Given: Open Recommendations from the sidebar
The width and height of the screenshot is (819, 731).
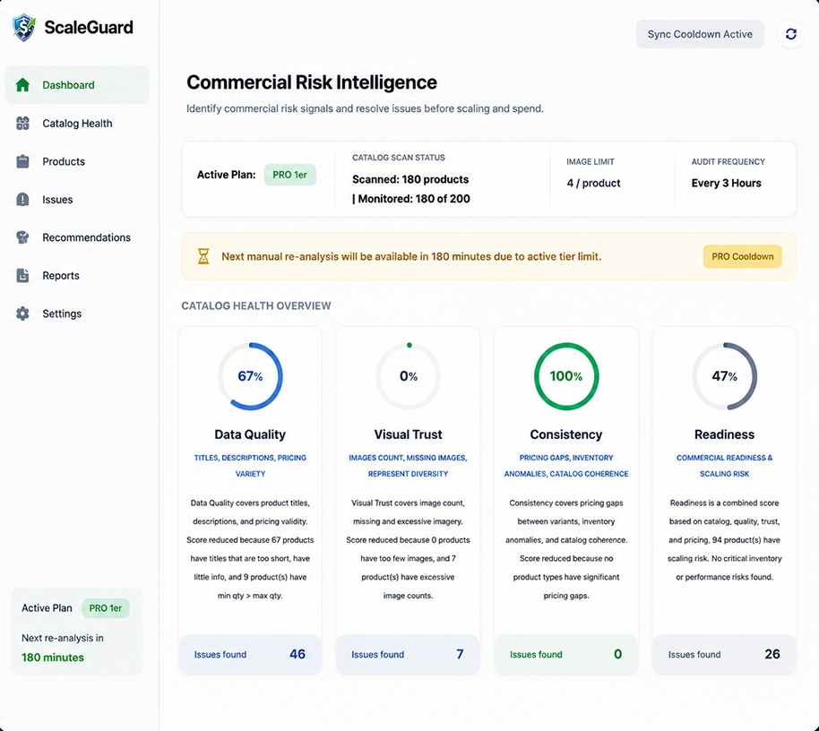Looking at the screenshot, I should [x=77, y=237].
